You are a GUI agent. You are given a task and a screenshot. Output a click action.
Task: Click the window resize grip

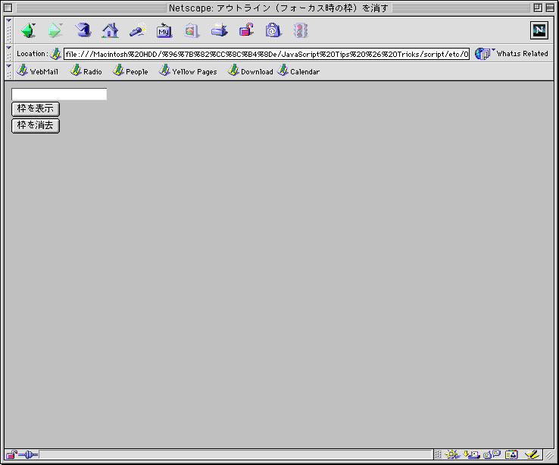click(x=549, y=454)
